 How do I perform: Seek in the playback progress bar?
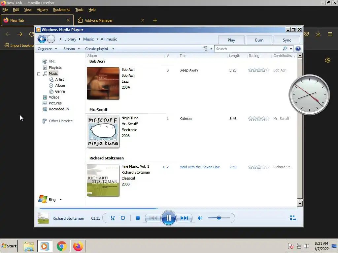169,208
